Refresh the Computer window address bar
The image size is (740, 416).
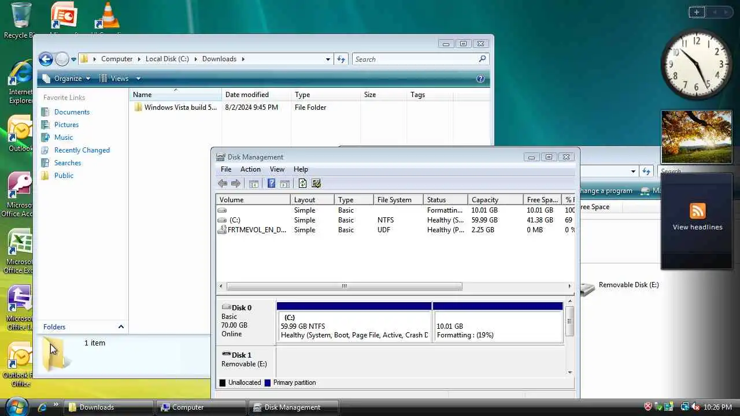646,172
